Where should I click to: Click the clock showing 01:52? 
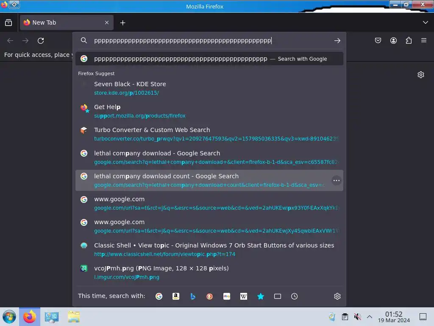coord(394,317)
